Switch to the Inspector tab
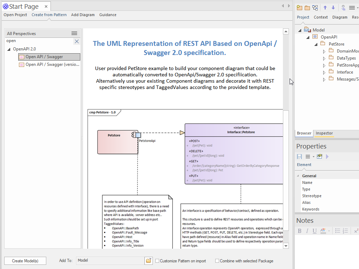The width and height of the screenshot is (359, 269). [x=324, y=133]
